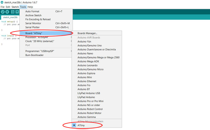Select Arduino BT board
The width and height of the screenshot is (210, 130).
pos(97,89)
